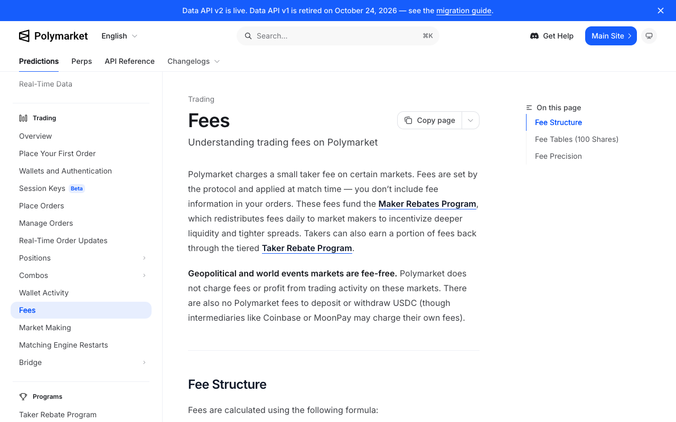Follow the Taker Rebate Program inline link
Viewport: 676px width, 422px height.
point(307,248)
